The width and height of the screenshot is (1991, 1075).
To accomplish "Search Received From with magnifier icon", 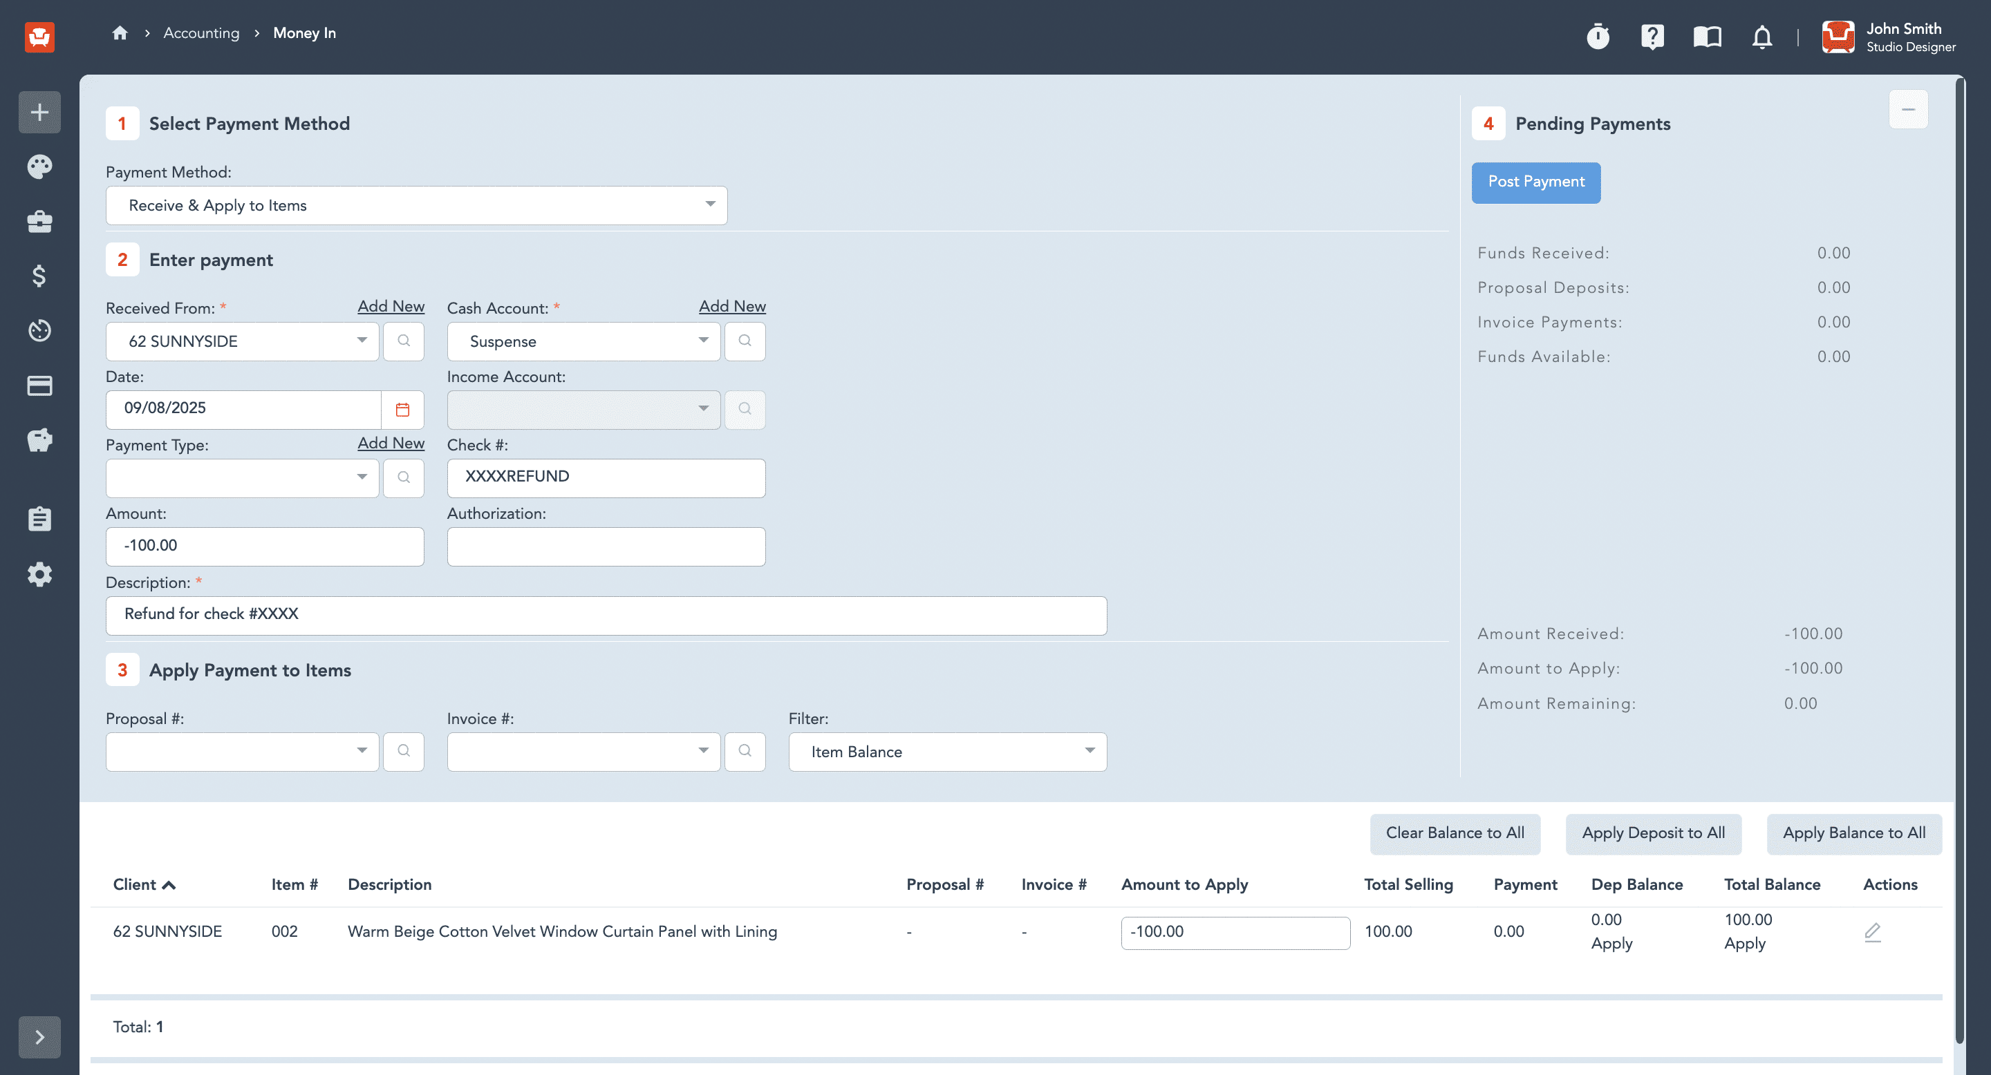I will coord(404,341).
